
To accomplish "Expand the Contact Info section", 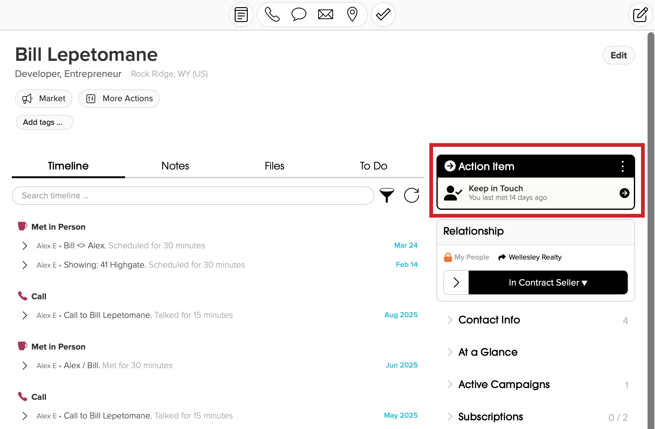I will click(489, 320).
